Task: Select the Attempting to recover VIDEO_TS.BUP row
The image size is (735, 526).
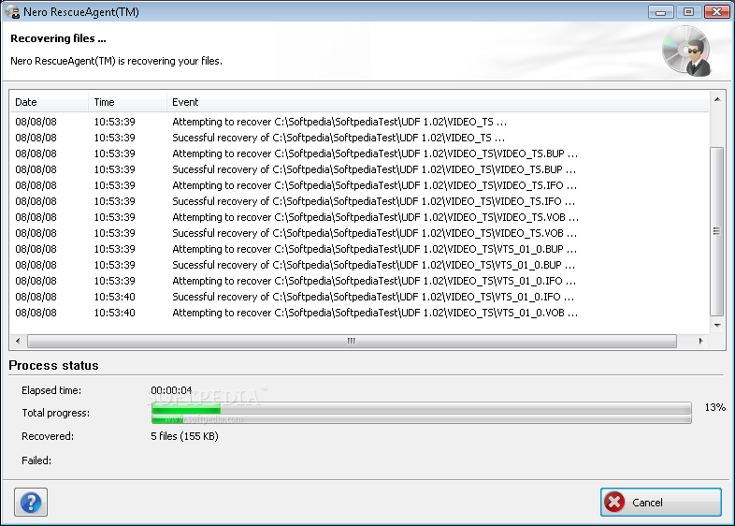Action: 359,153
